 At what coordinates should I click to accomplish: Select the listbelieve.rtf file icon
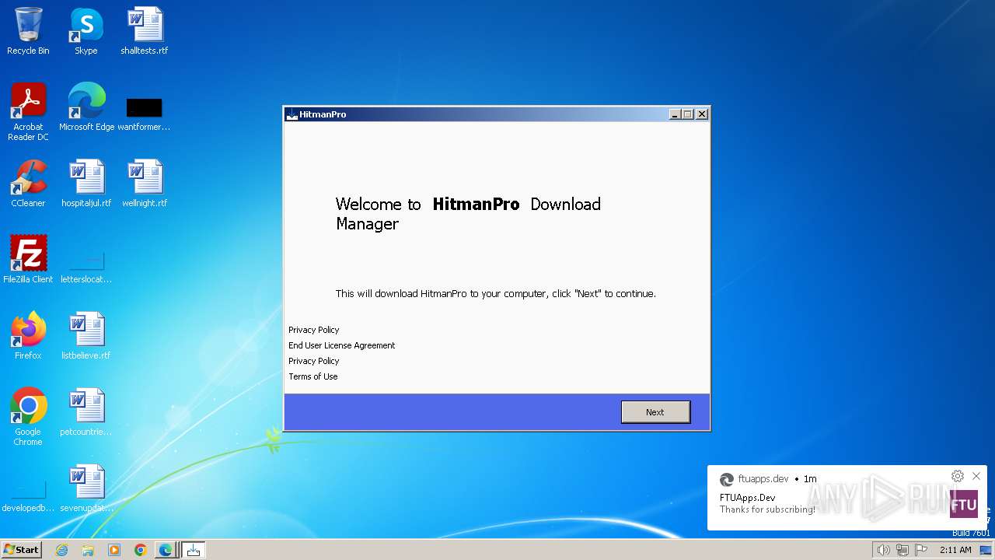86,336
